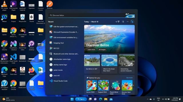183x102 pixels.
Task: Open Soccer FRVR game
Action: [x=92, y=86]
